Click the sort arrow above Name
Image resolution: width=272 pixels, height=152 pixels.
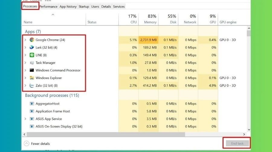coord(53,15)
